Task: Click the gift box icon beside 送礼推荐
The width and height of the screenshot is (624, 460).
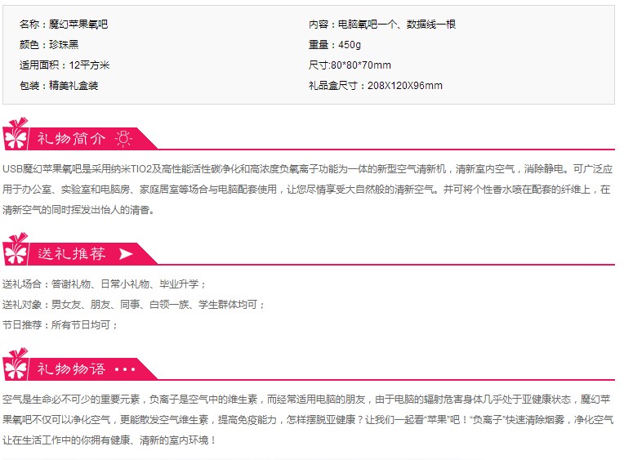Action: [x=16, y=249]
